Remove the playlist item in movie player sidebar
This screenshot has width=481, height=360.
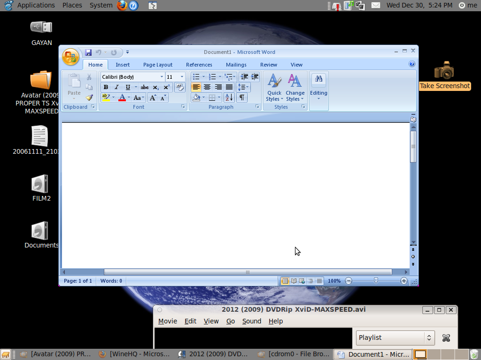[x=446, y=338]
